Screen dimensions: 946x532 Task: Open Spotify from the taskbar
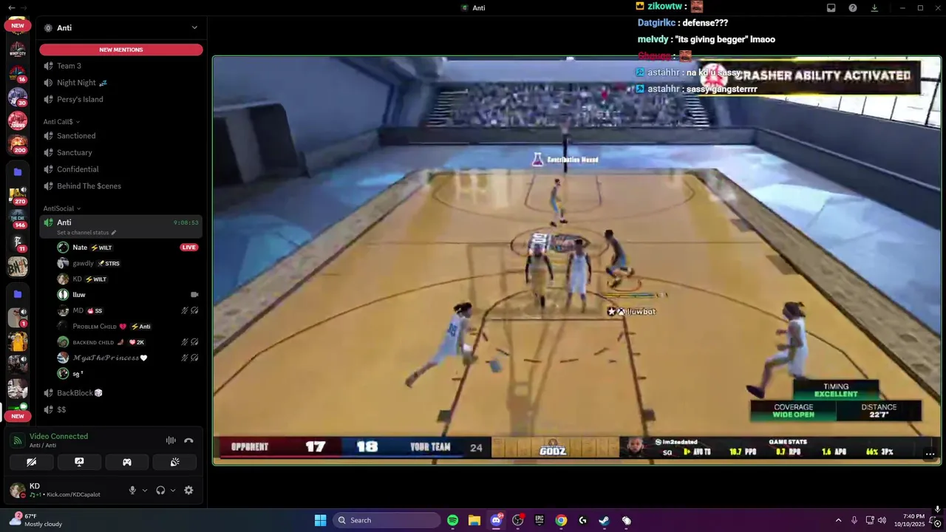tap(453, 520)
